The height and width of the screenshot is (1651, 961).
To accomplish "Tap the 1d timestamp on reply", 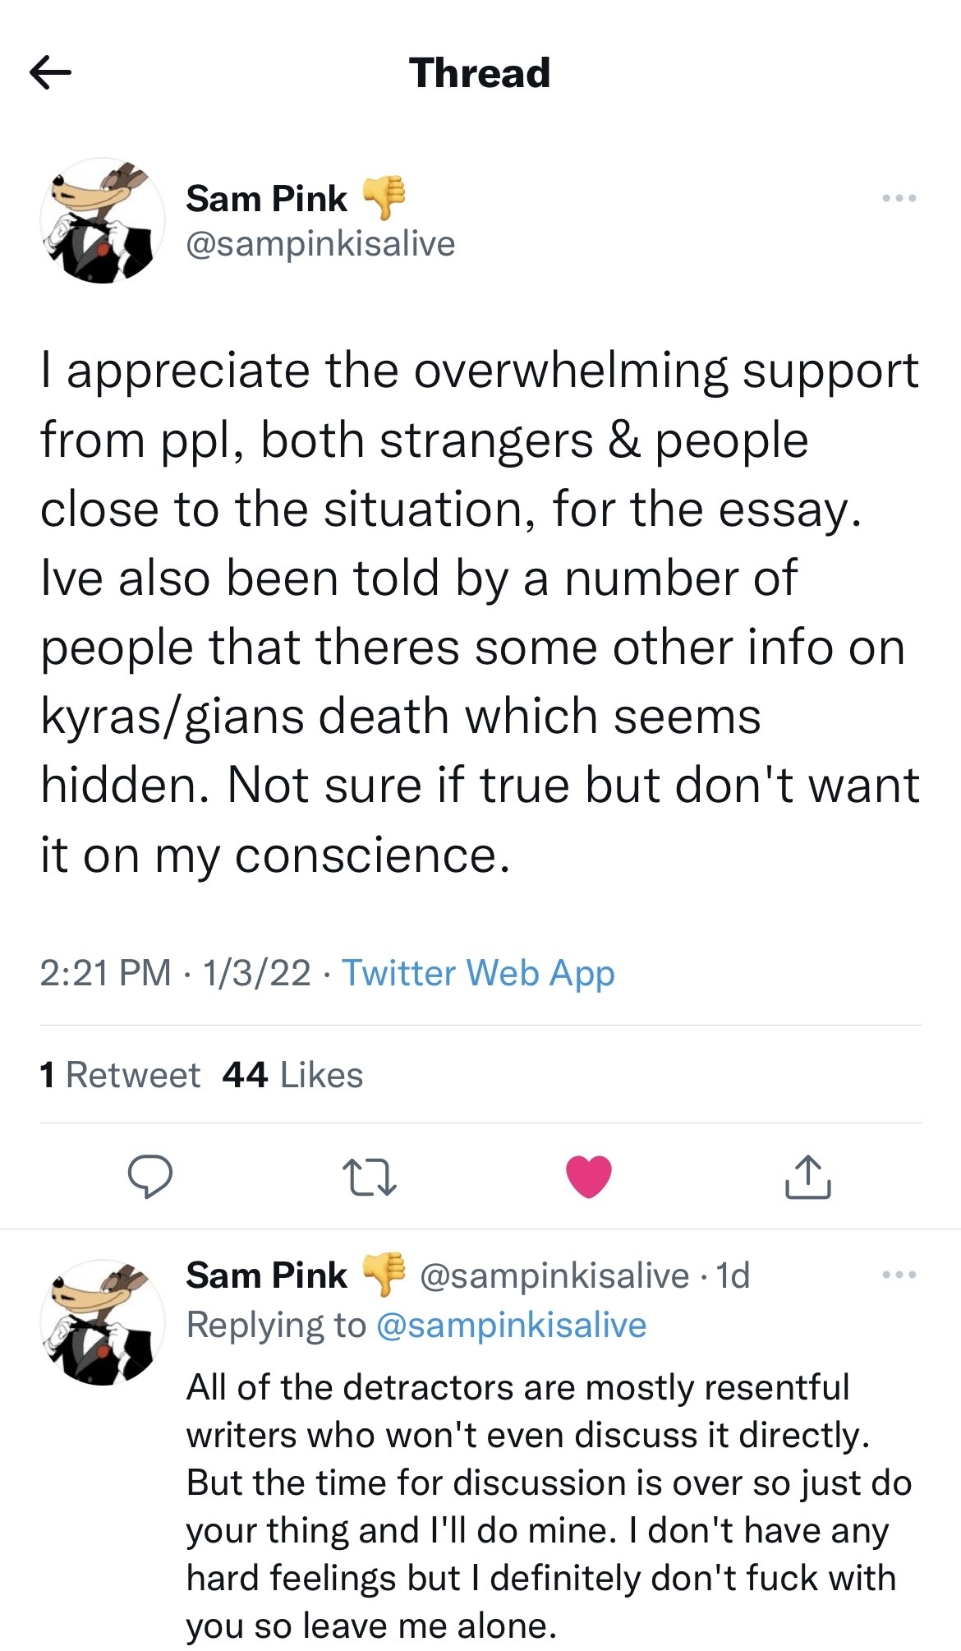I will [x=733, y=1275].
